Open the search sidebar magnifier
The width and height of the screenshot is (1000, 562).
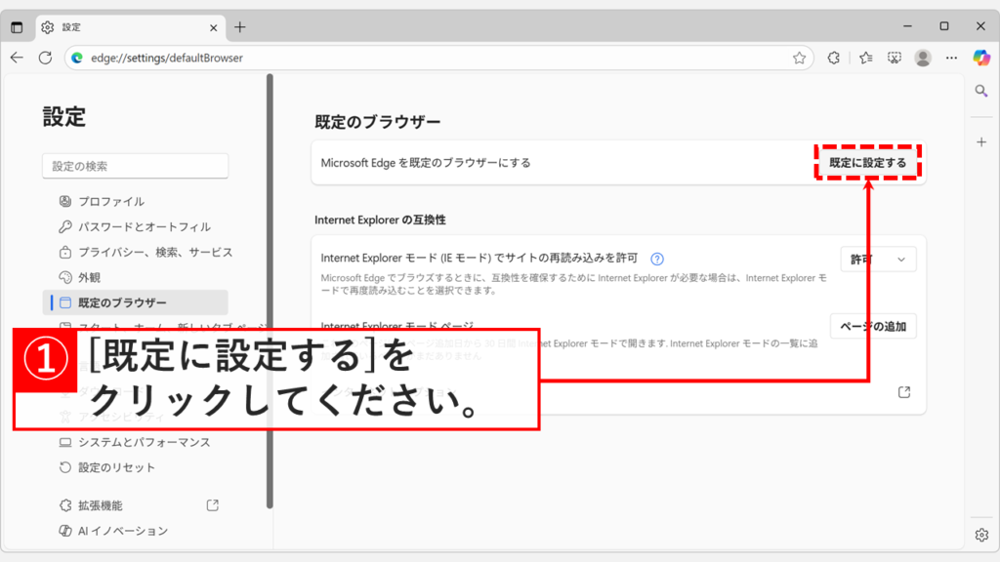[x=980, y=91]
